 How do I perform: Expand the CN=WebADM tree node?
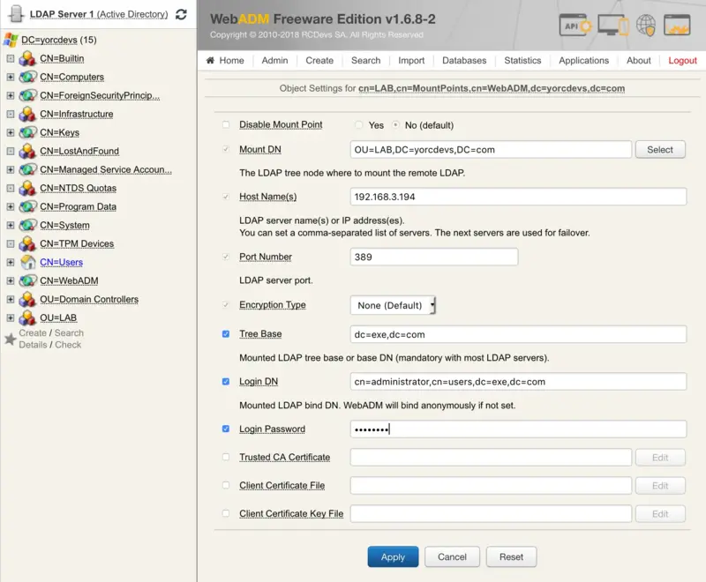pos(11,280)
